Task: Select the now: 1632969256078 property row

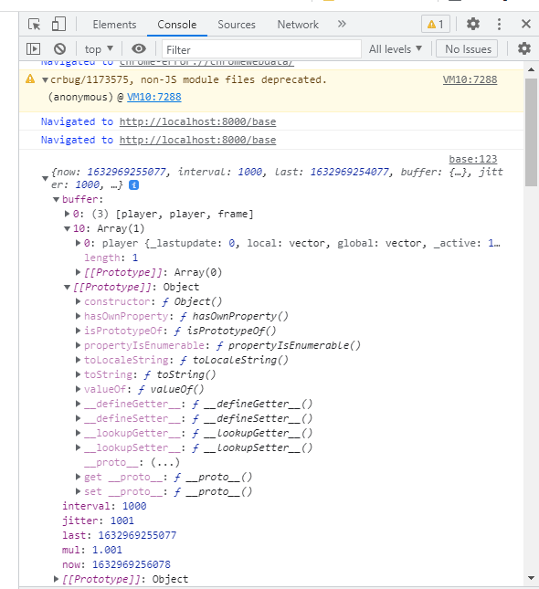Action: coord(116,564)
